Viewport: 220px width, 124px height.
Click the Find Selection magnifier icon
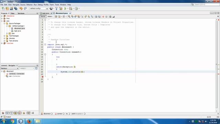click(x=69, y=17)
